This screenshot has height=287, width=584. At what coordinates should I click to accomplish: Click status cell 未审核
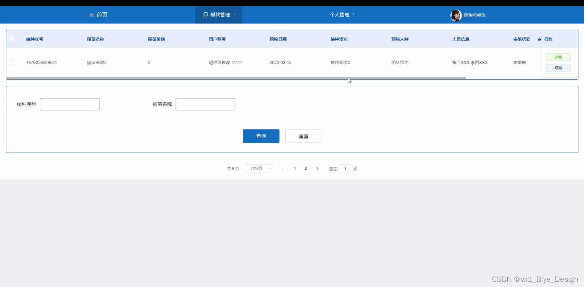click(520, 63)
